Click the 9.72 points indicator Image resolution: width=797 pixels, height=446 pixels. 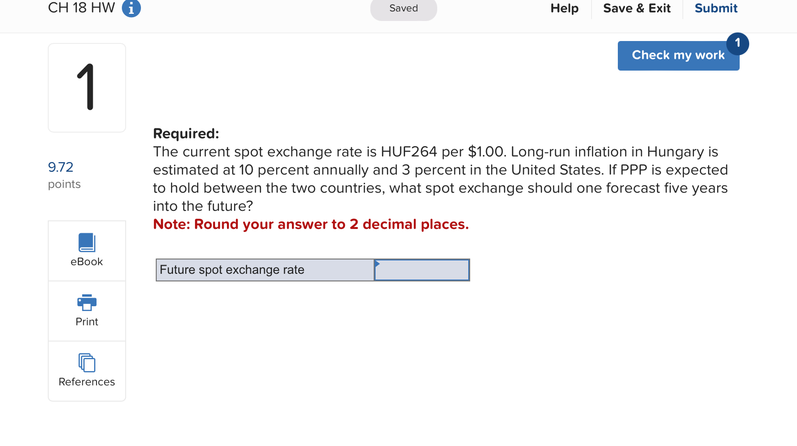(61, 167)
